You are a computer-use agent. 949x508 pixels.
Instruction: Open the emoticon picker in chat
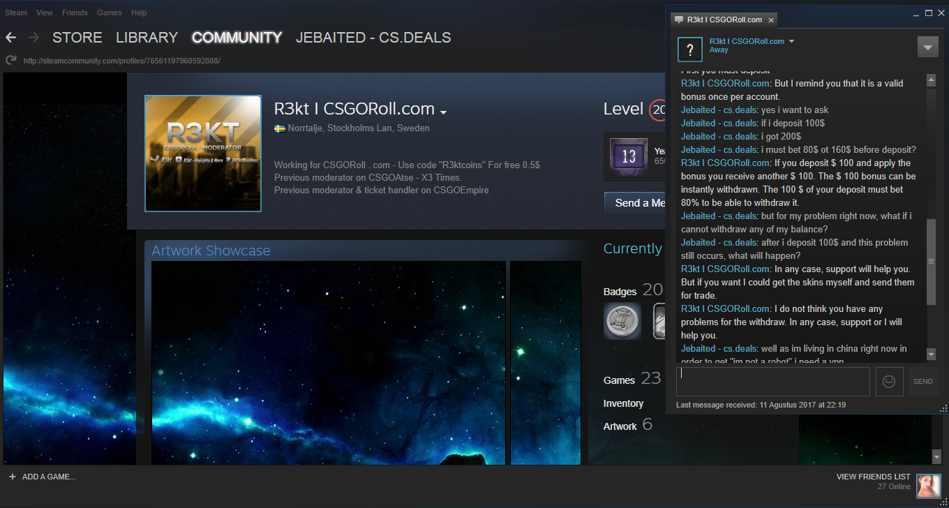coord(889,382)
